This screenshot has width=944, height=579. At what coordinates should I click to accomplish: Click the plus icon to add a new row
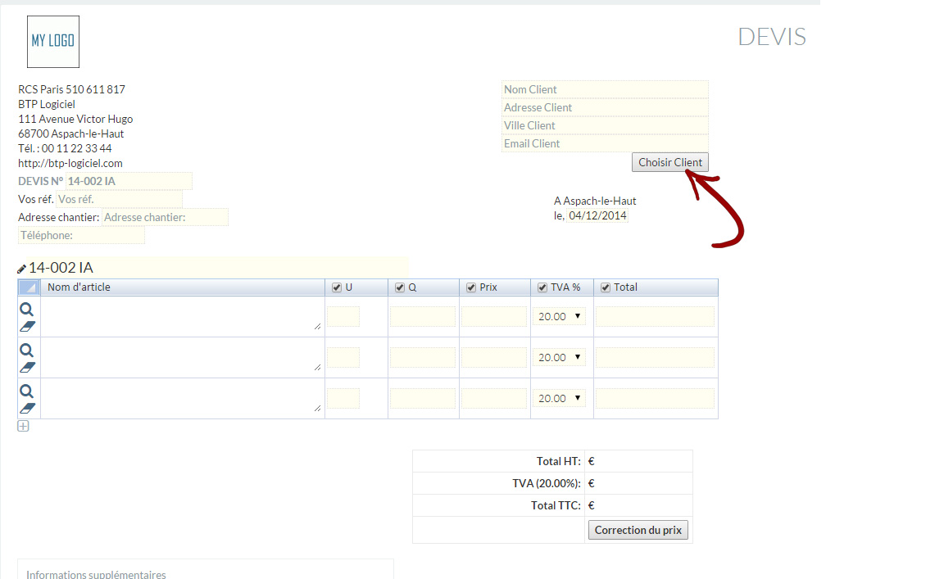[x=23, y=426]
